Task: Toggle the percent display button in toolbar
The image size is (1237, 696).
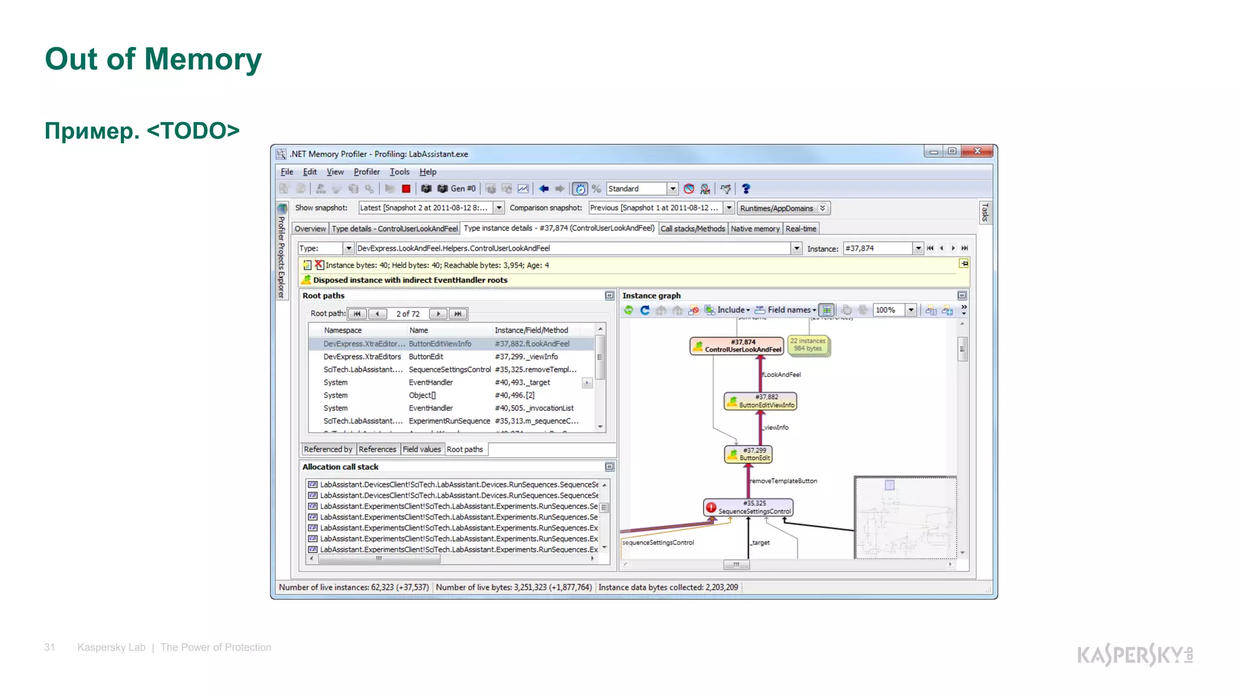Action: [x=596, y=189]
